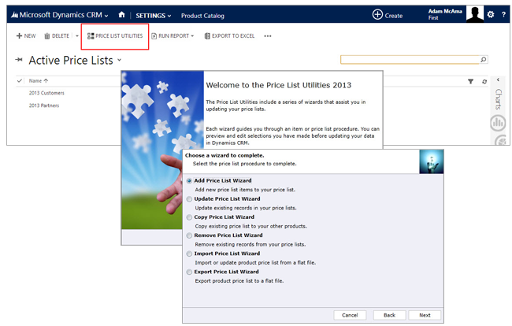Screen dimensions: 512x326
Task: Click the search magnifier icon
Action: 484,59
